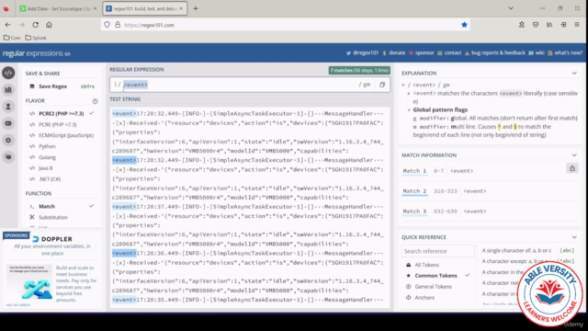
Task: Click the browser address bar
Action: click(x=287, y=25)
